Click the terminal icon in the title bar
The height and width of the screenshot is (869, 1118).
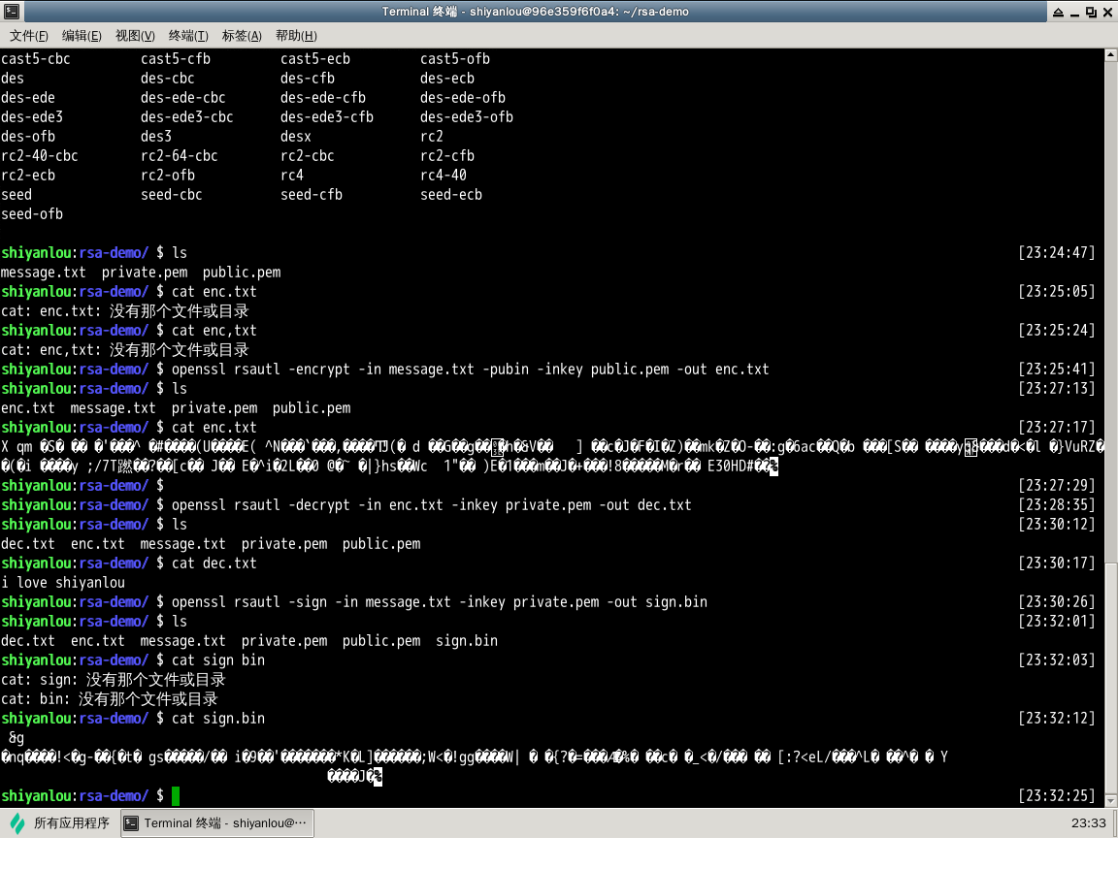coord(12,12)
